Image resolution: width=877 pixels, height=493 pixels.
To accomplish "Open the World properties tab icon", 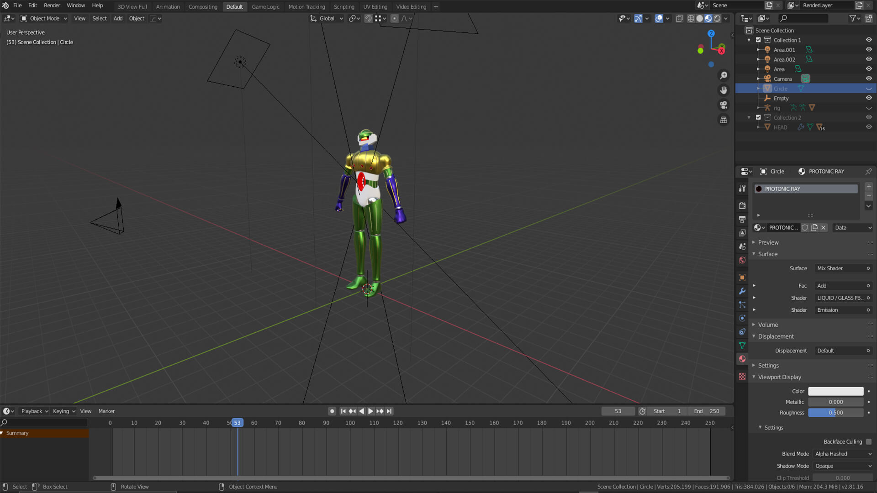I will (742, 260).
